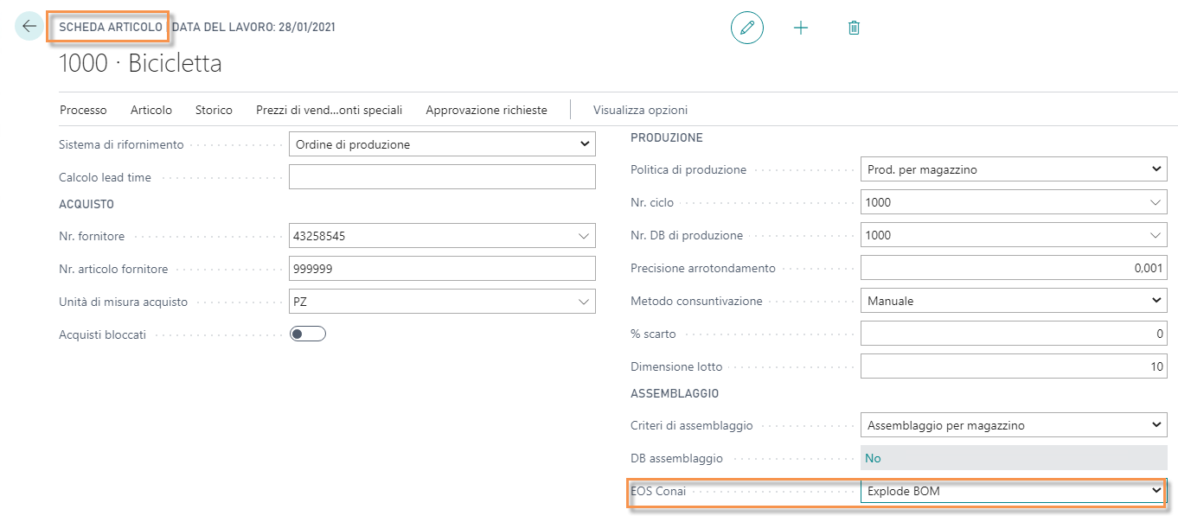
Task: Click the DB assemblaggio No link
Action: click(x=874, y=458)
